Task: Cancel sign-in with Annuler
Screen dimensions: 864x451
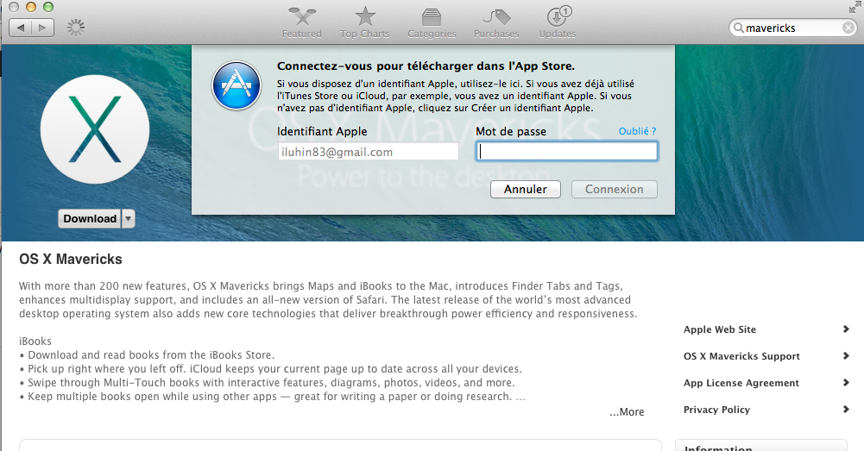Action: click(x=525, y=190)
